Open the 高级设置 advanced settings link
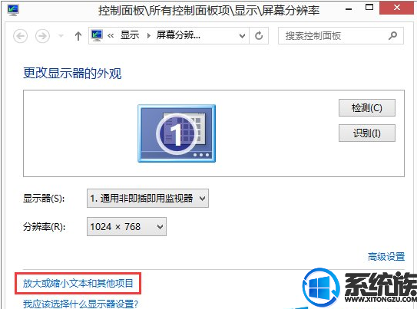This screenshot has height=309, width=417. (386, 257)
